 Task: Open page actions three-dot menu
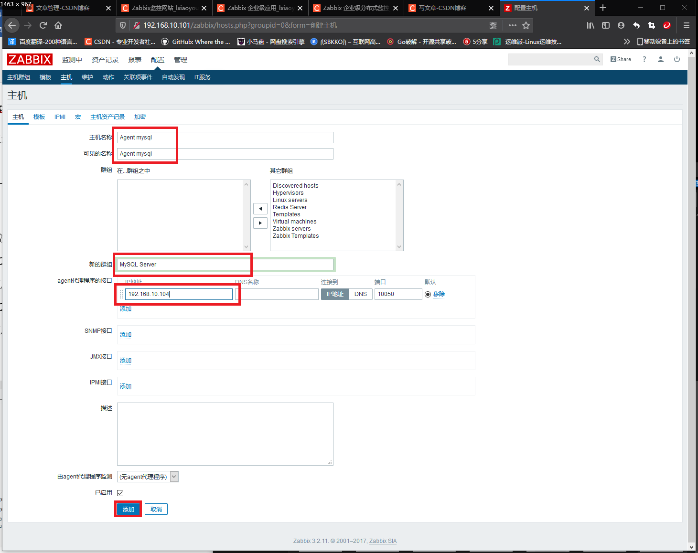pyautogui.click(x=513, y=25)
